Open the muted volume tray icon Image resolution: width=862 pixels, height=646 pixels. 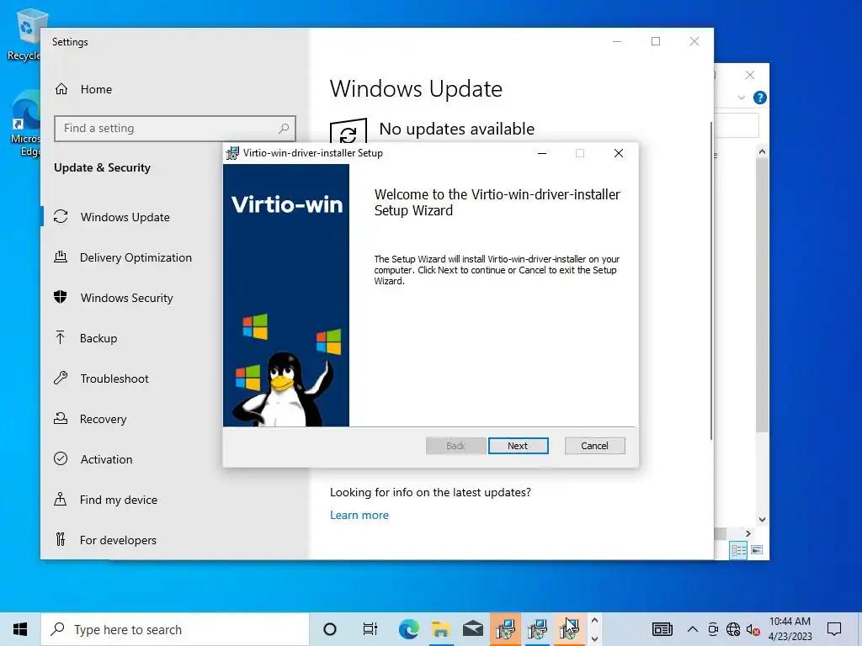coord(753,629)
